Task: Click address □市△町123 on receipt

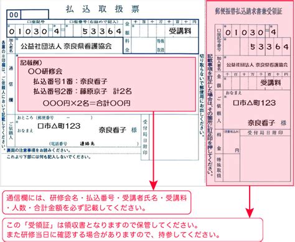Action: [255, 103]
